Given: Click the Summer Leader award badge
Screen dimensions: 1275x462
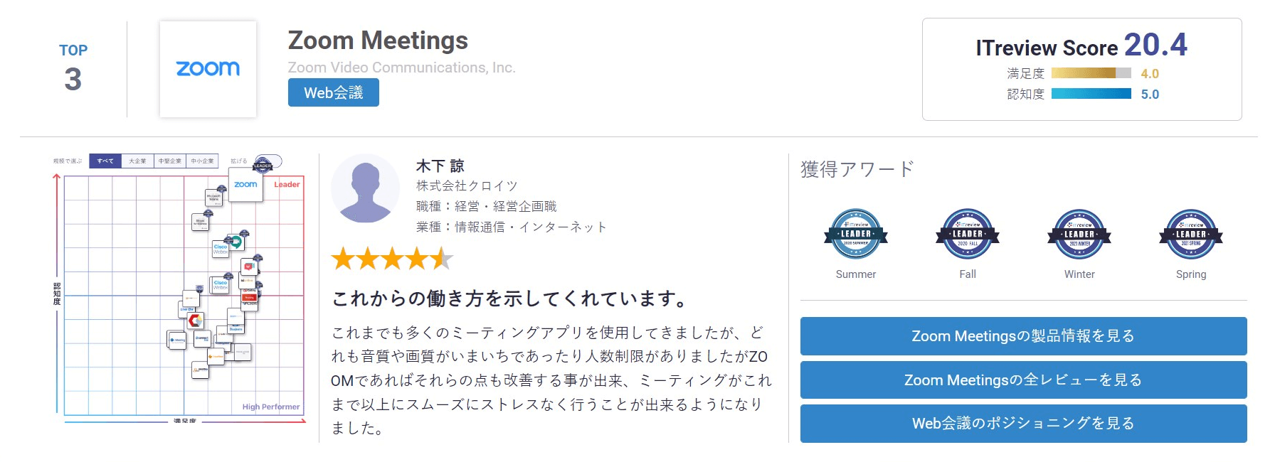Looking at the screenshot, I should coord(855,234).
